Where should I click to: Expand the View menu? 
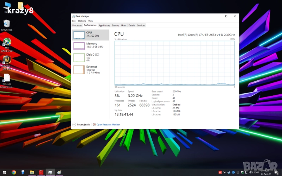click(91, 21)
